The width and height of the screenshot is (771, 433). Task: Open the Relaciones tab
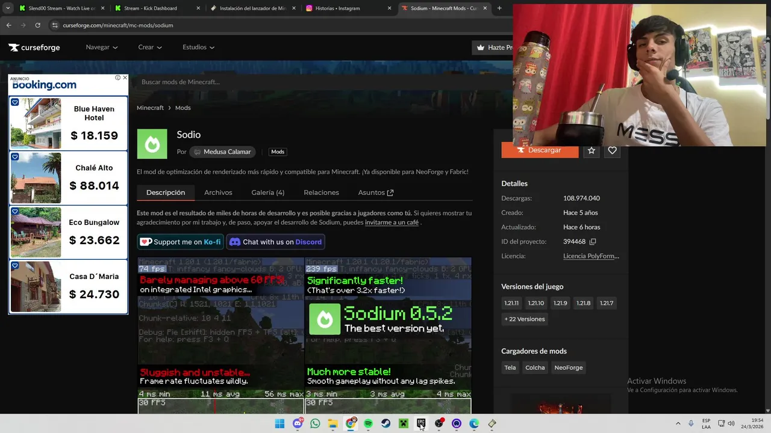click(321, 192)
